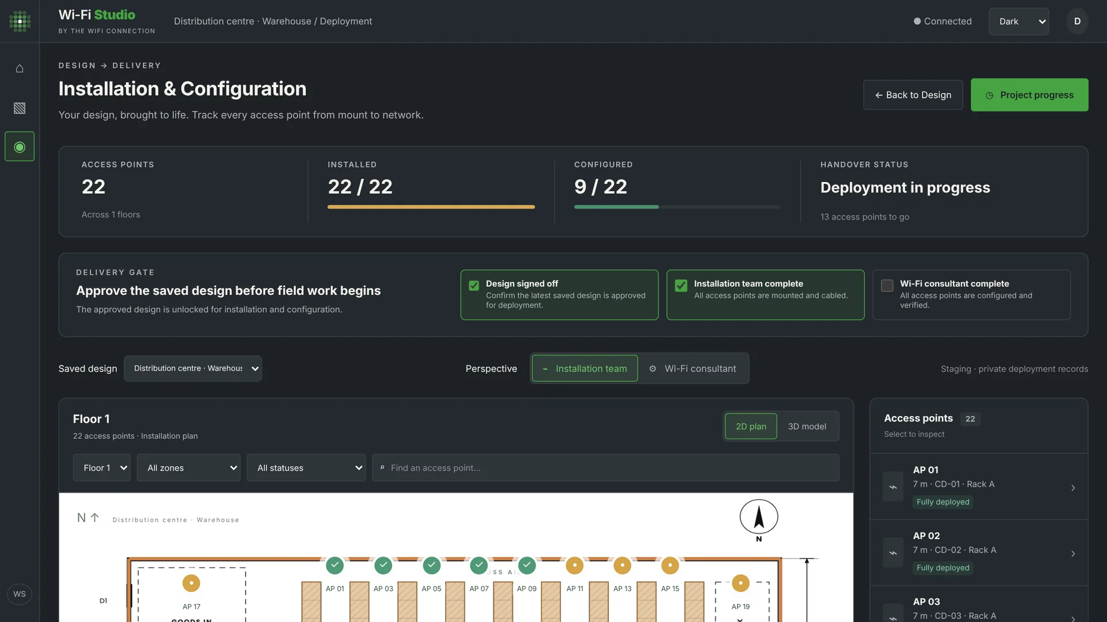Select the green Deployment sidebar icon
Image resolution: width=1107 pixels, height=622 pixels.
[20, 147]
